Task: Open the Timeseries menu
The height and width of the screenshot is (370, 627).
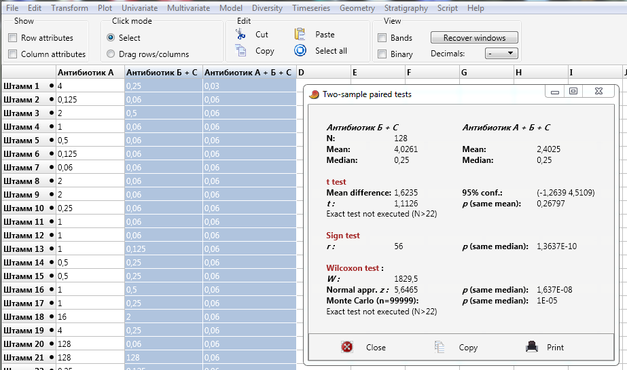Action: coord(312,8)
